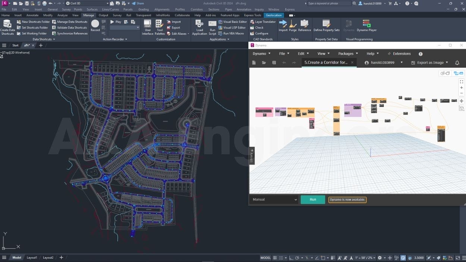466x262 pixels.
Task: Click the search keyword input field
Action: [x=329, y=3]
